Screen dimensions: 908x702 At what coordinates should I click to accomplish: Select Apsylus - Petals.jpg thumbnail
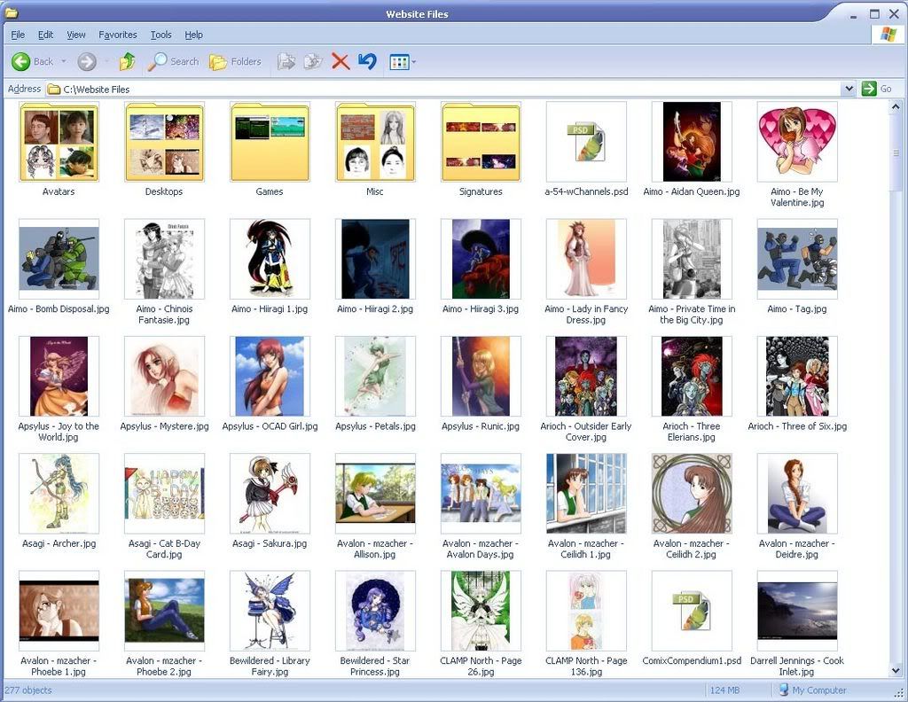click(x=375, y=376)
